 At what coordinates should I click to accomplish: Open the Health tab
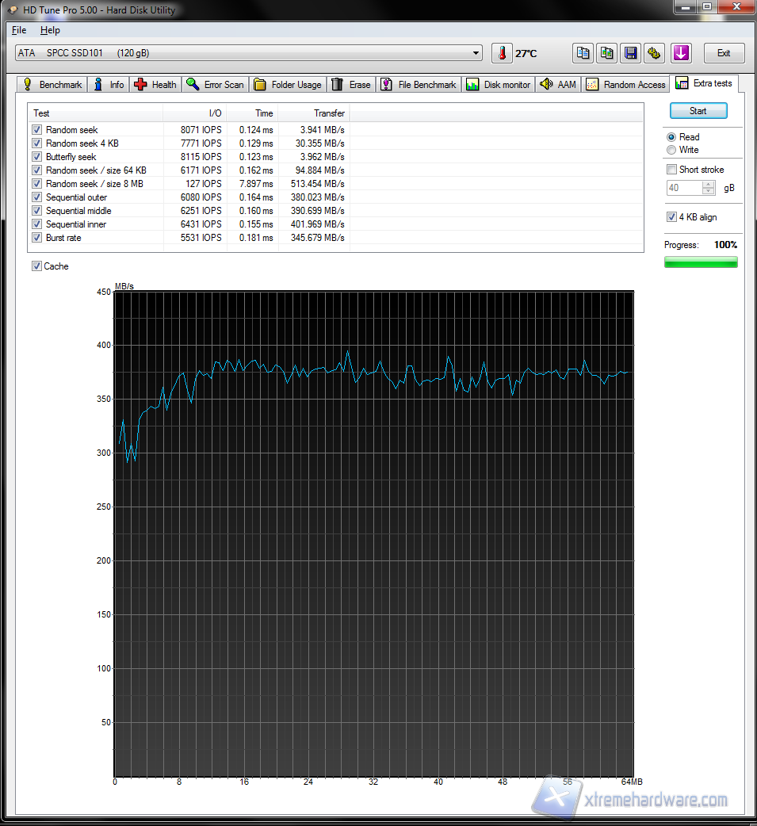(155, 85)
